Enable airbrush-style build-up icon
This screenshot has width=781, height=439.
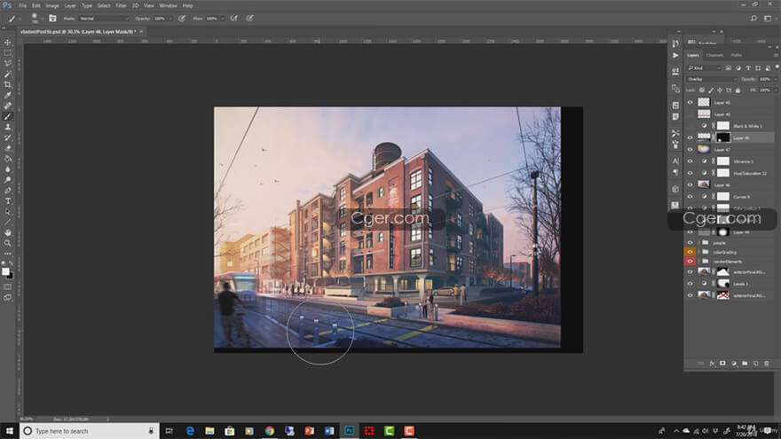pos(233,19)
